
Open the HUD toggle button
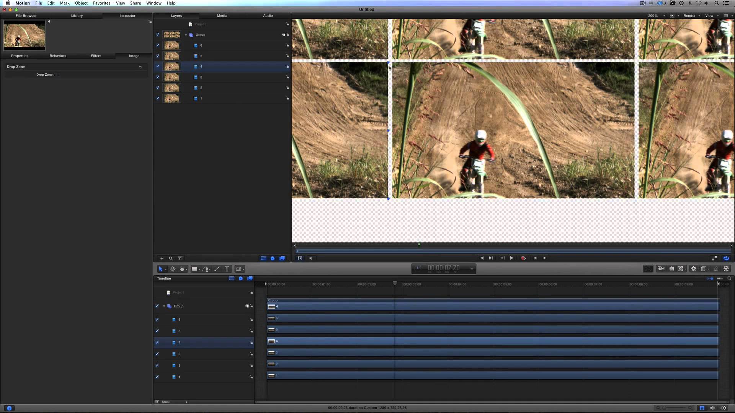coord(648,269)
